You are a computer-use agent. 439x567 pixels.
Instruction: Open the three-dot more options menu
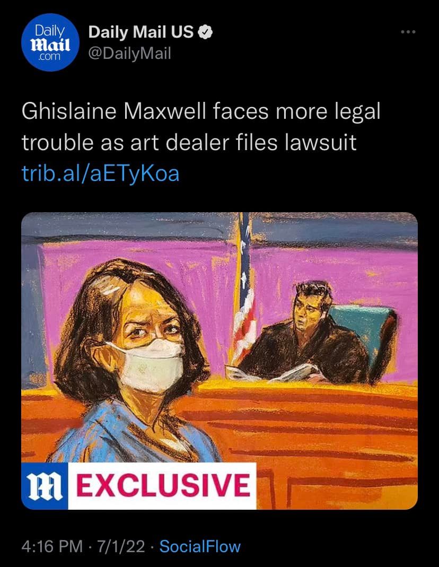click(408, 32)
